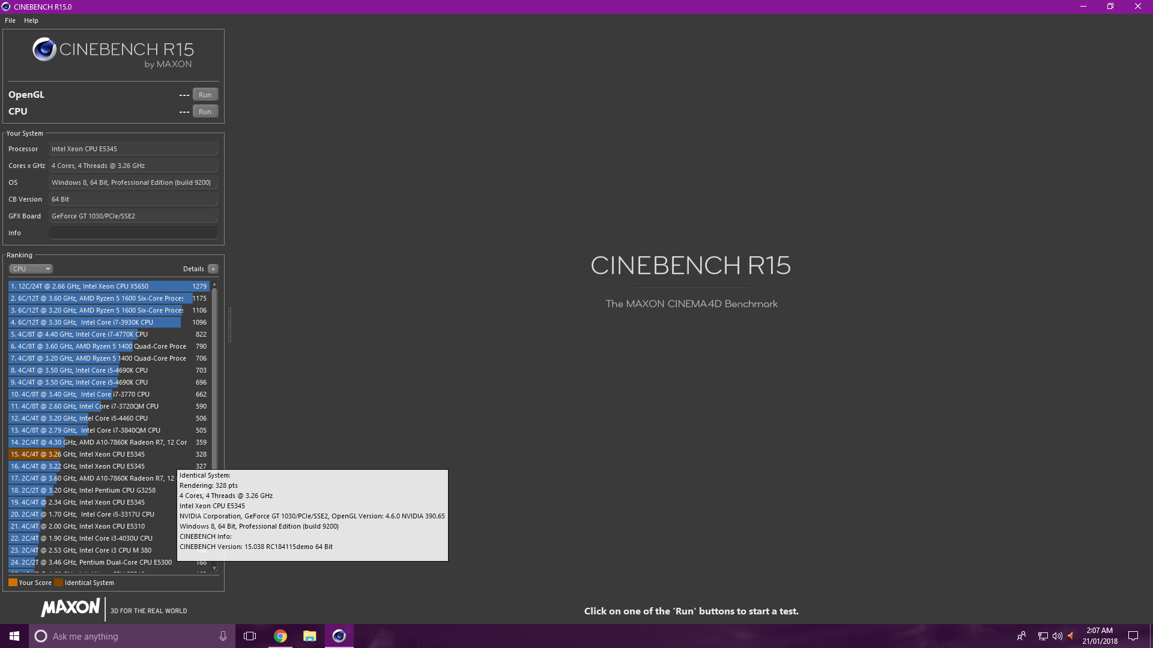
Task: Select ranking entry Intel Core i7-3770
Action: click(x=109, y=394)
